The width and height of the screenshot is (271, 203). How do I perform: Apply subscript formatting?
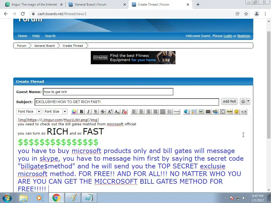pyautogui.click(x=117, y=112)
